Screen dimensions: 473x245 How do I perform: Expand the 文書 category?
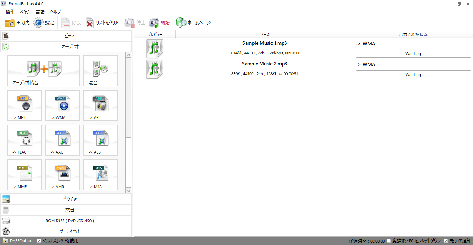pyautogui.click(x=66, y=210)
